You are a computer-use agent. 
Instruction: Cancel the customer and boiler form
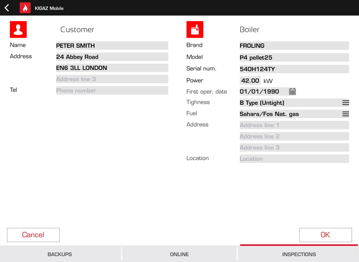click(x=33, y=235)
